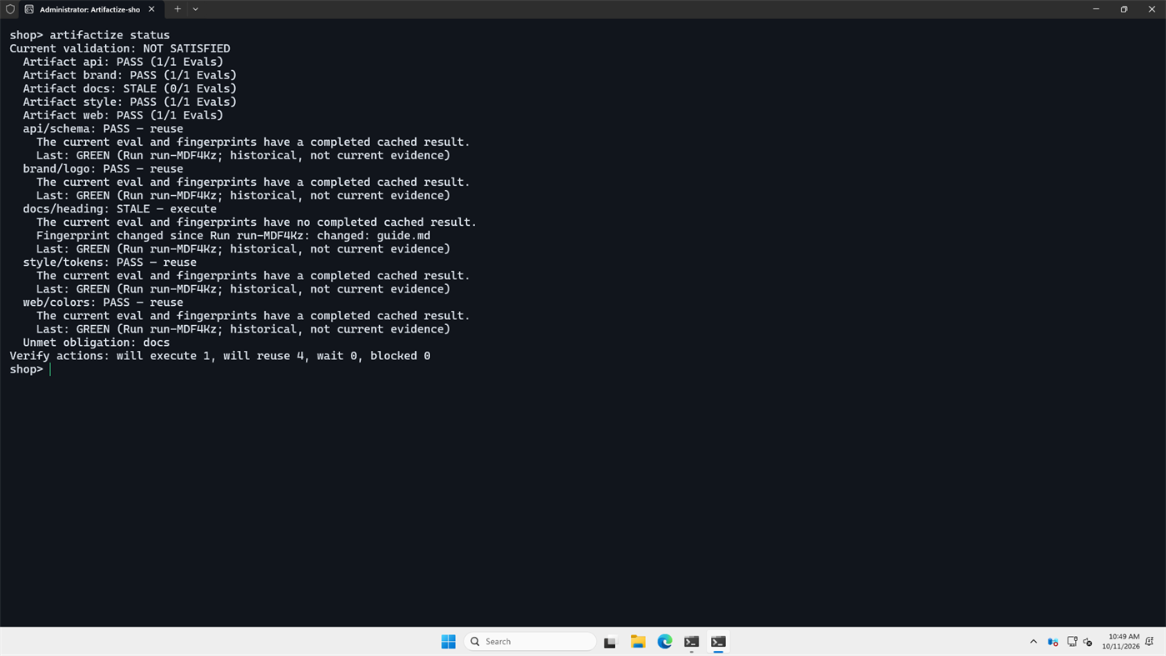Click the 'Artifact docs: STALE' line

click(x=130, y=88)
